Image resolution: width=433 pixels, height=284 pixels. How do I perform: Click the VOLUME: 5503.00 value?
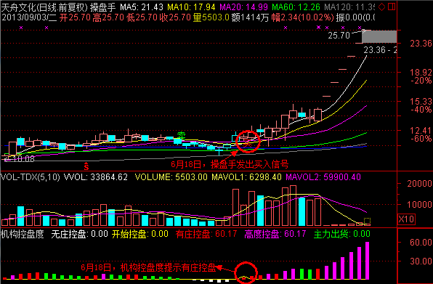click(x=171, y=177)
